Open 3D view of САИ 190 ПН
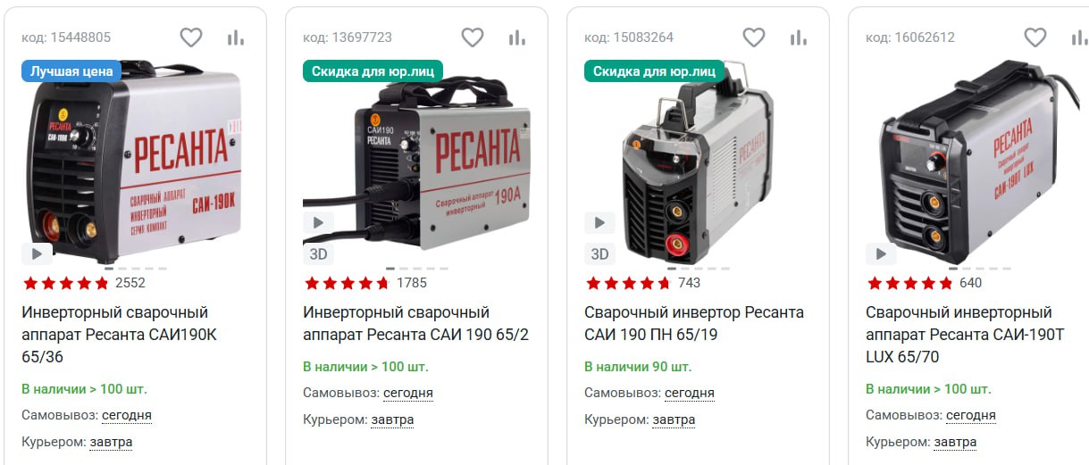1089x465 pixels. [599, 253]
